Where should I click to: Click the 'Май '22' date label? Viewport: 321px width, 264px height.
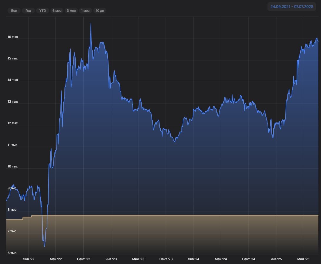point(56,259)
